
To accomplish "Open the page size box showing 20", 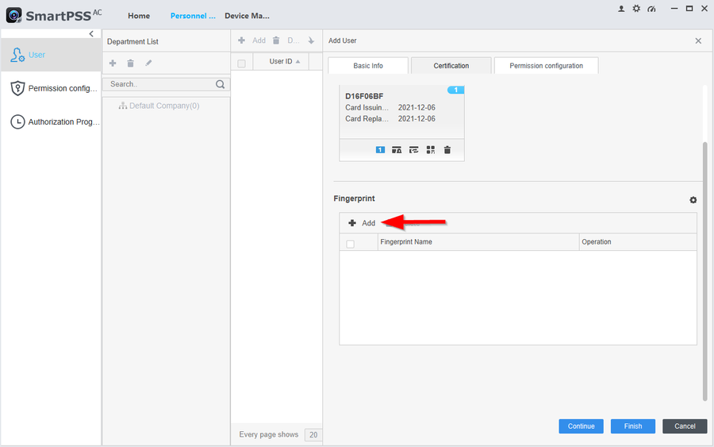I will pyautogui.click(x=313, y=435).
